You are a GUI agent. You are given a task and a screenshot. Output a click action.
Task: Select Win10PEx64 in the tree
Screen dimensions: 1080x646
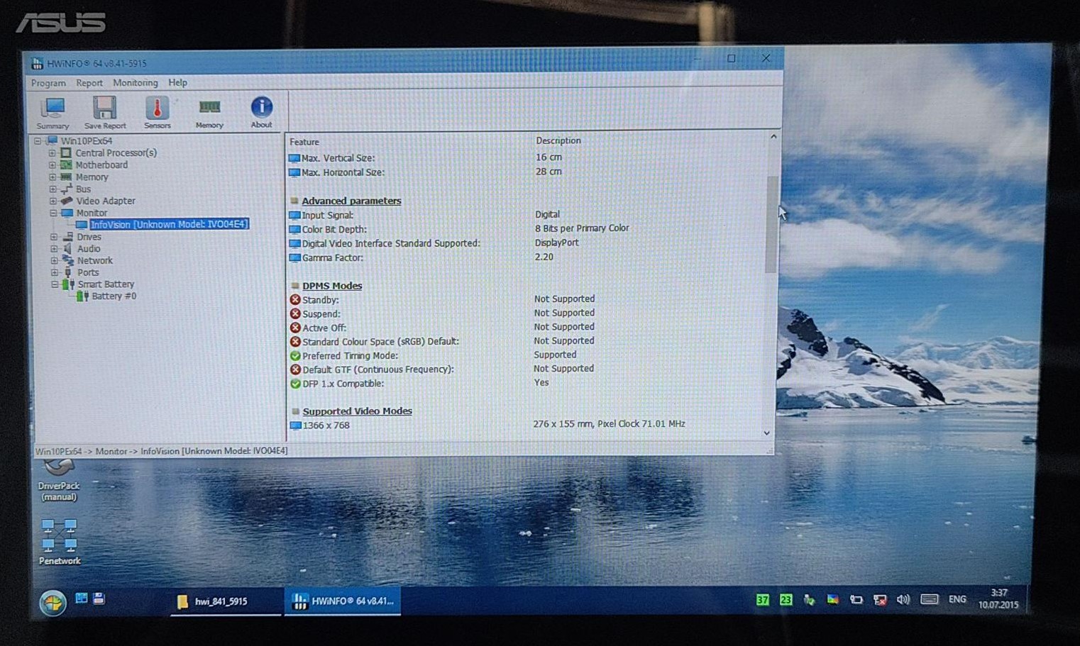point(86,141)
